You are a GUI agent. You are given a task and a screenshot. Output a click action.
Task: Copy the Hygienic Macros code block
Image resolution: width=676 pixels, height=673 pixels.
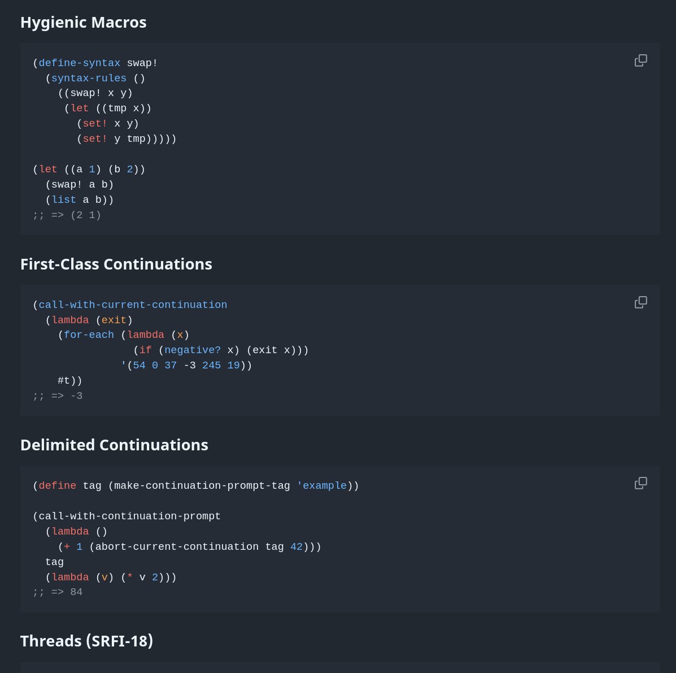click(x=640, y=60)
